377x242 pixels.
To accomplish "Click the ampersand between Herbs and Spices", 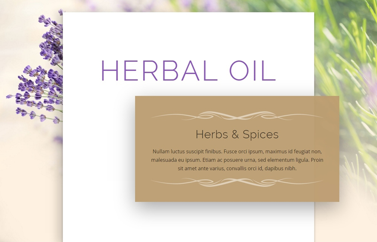I will [235, 134].
